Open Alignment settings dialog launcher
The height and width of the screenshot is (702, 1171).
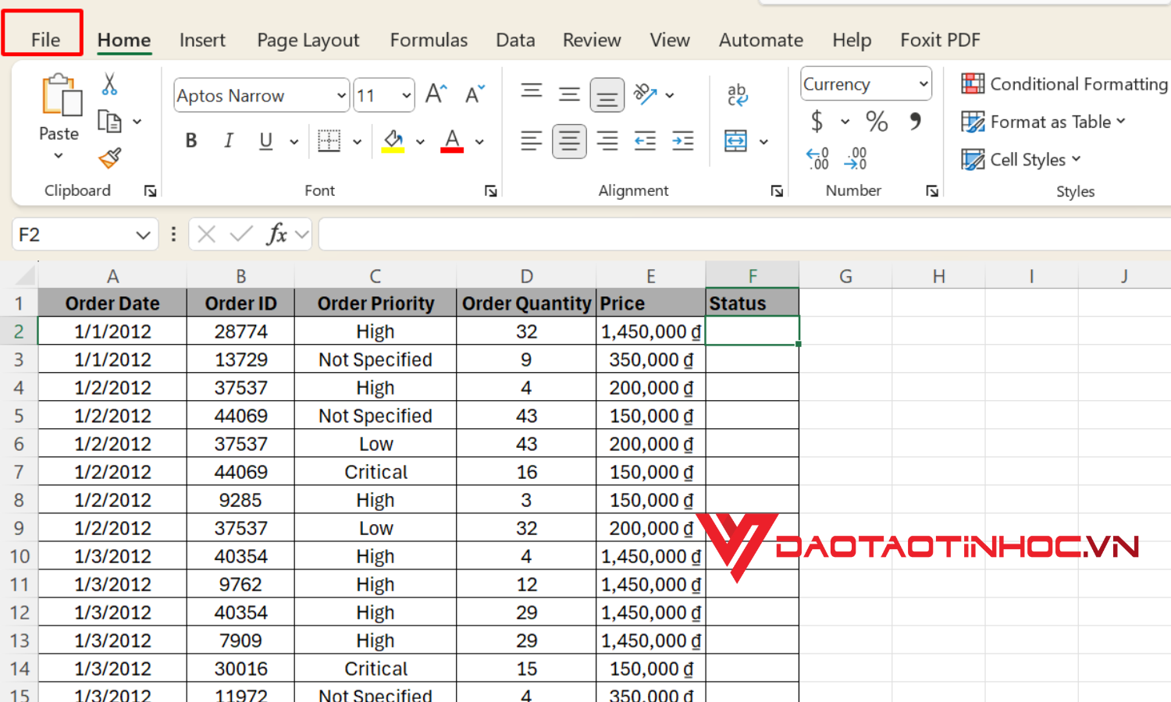[x=777, y=191]
